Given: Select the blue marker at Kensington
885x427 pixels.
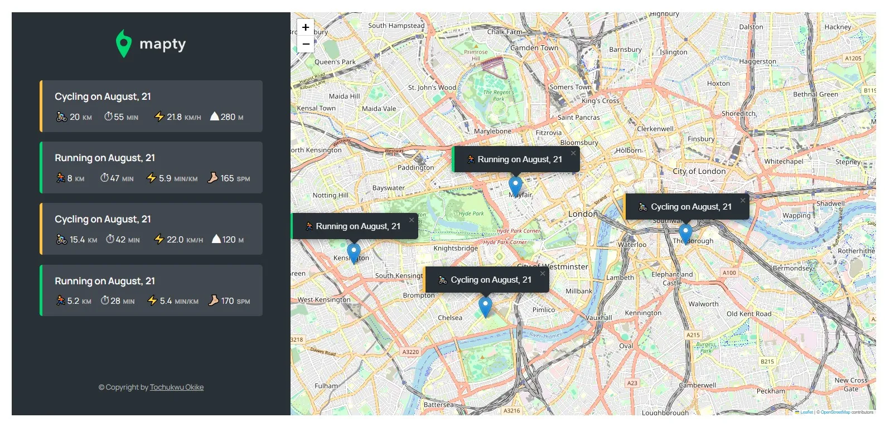Looking at the screenshot, I should [x=354, y=253].
